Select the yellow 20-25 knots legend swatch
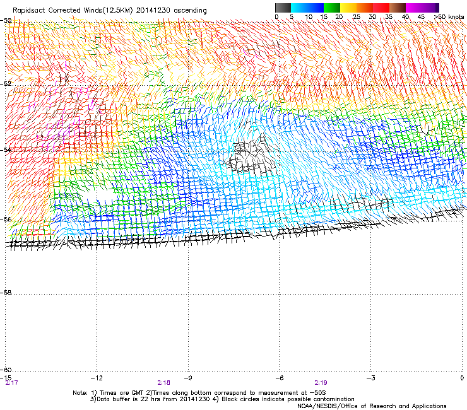Screen dimensions: 467x410 348,8
